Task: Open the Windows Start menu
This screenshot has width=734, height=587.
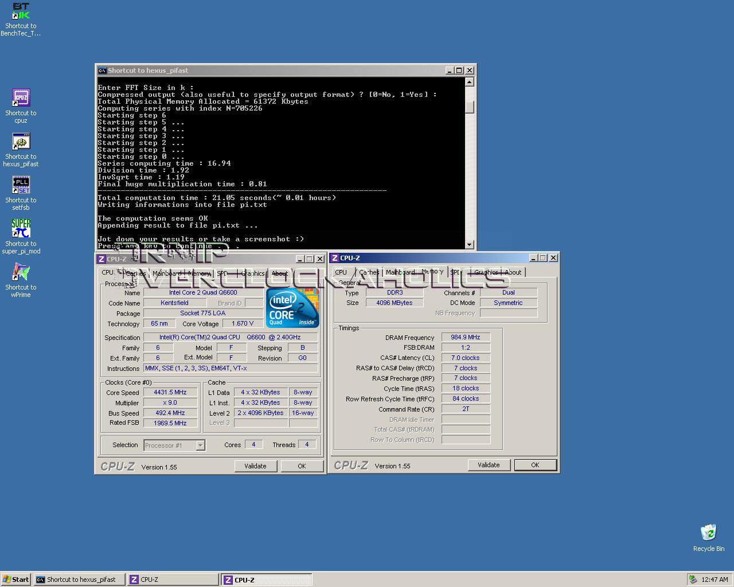Action: (15, 580)
